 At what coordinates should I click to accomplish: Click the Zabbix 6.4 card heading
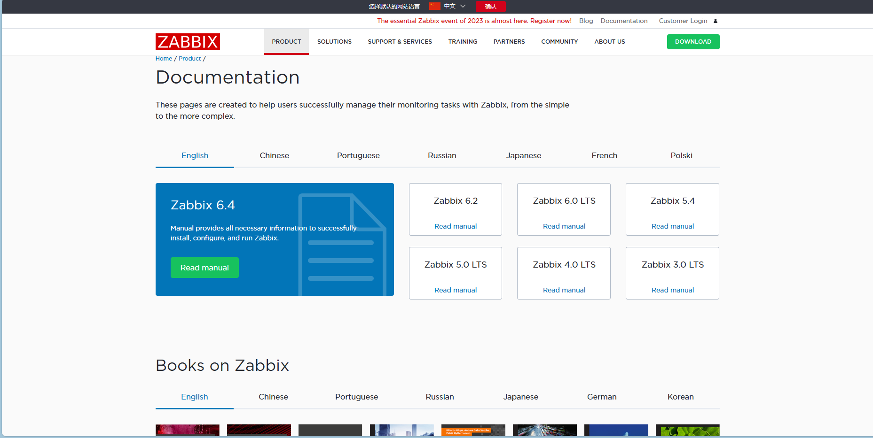coord(203,205)
